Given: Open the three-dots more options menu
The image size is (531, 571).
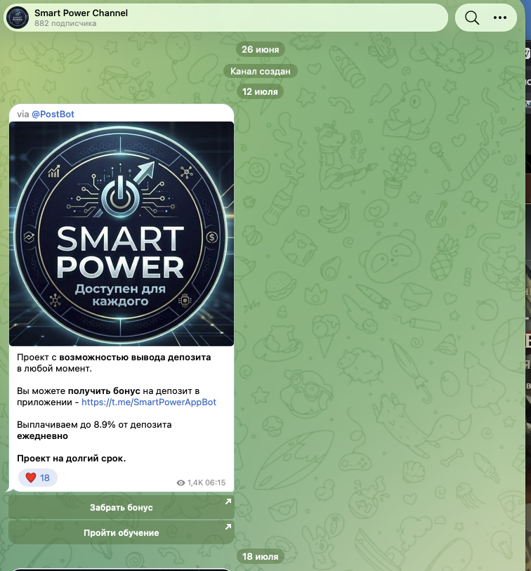Looking at the screenshot, I should click(499, 18).
